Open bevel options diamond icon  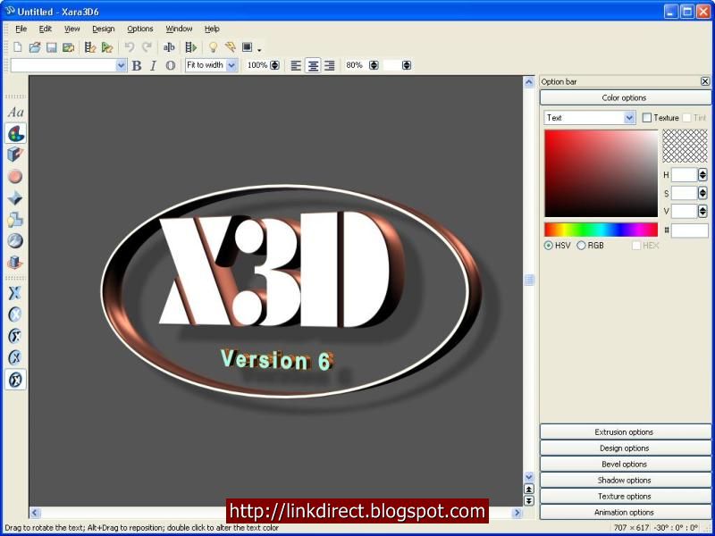tap(15, 197)
